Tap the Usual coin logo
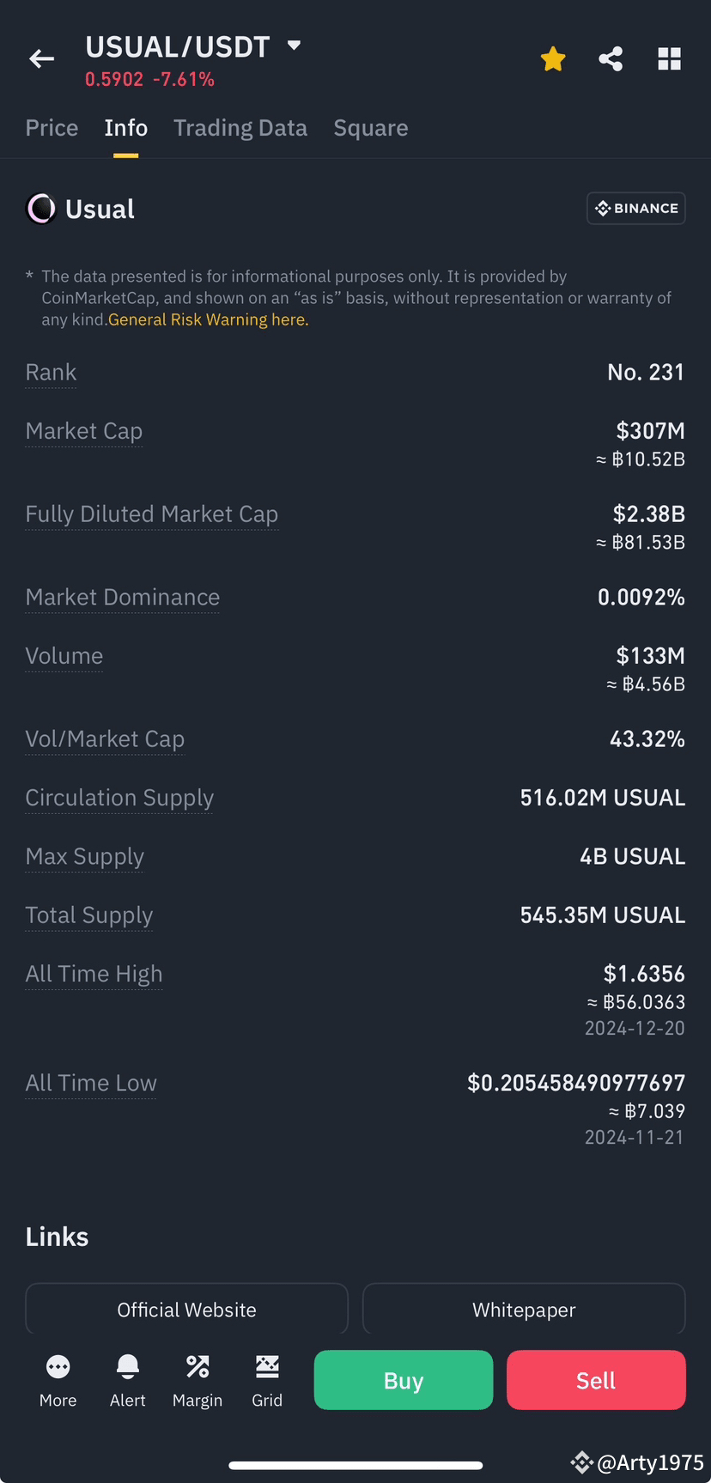The width and height of the screenshot is (711, 1483). pyautogui.click(x=41, y=209)
